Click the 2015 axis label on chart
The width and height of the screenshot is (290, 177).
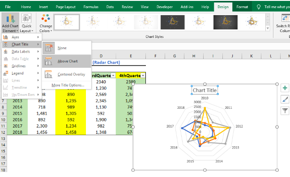pos(190,161)
